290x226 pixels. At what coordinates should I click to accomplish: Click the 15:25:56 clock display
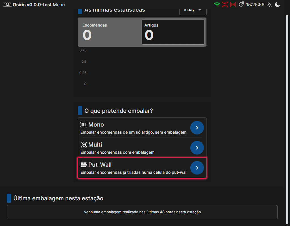(x=255, y=5)
